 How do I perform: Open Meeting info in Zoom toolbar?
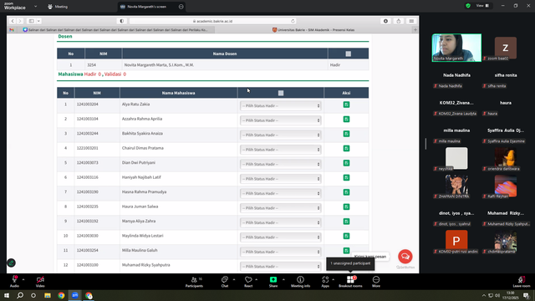(300, 282)
